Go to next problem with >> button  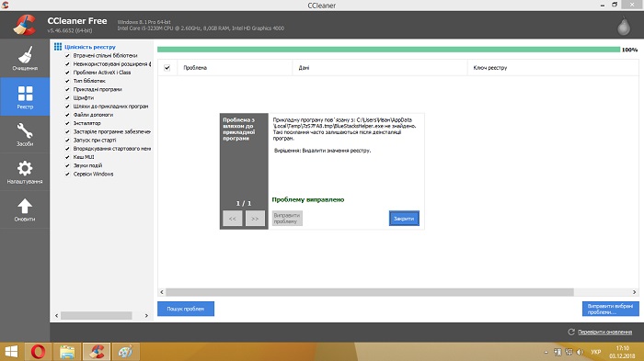255,219
